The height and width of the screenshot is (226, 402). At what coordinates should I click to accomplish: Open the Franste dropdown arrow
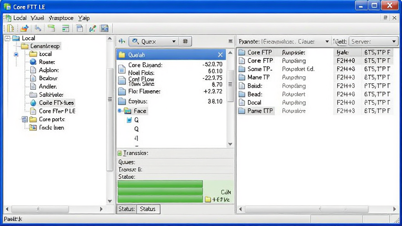[327, 42]
